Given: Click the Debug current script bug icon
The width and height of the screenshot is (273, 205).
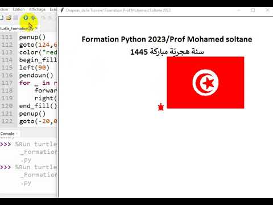Looking at the screenshot, I should (x=33, y=18).
